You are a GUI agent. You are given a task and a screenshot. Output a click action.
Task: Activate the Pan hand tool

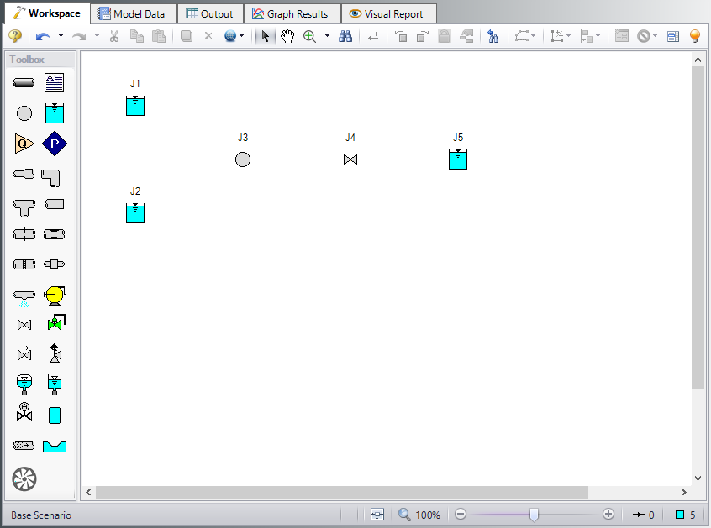pos(287,36)
